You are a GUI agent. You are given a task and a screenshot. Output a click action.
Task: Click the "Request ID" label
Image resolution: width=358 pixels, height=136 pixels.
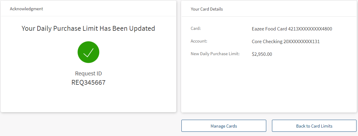tap(88, 74)
